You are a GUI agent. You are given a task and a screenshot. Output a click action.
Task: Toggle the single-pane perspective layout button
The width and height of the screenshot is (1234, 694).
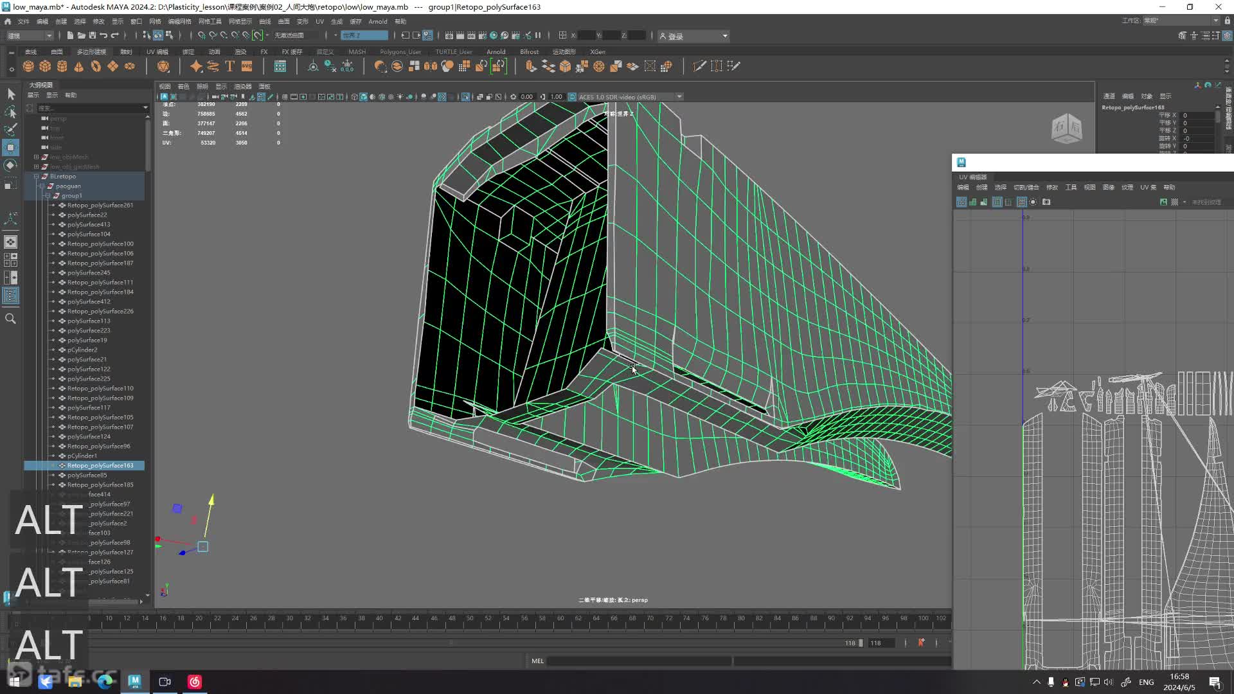tap(11, 242)
